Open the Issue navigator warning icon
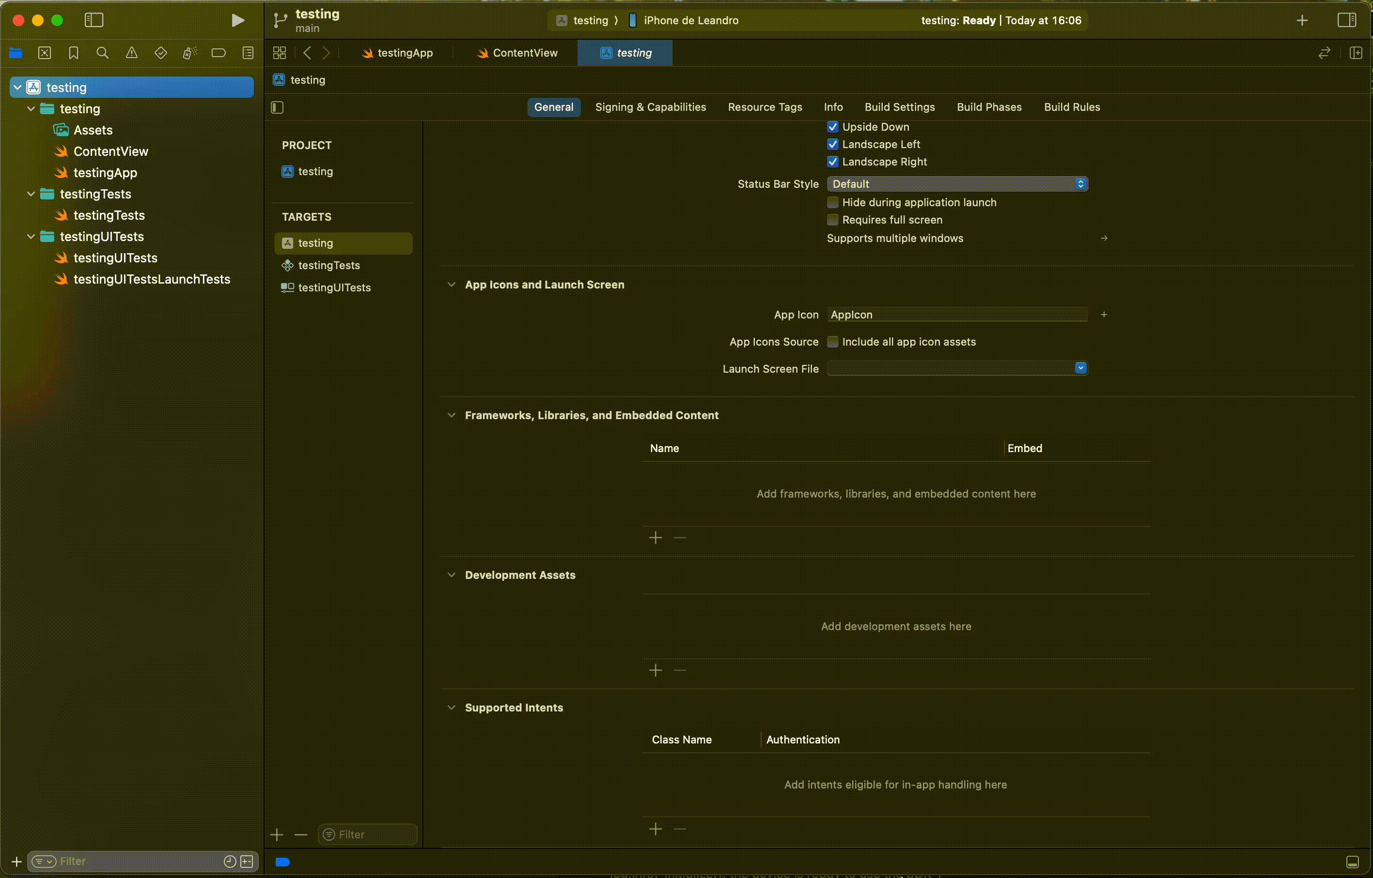This screenshot has width=1373, height=878. pos(132,53)
